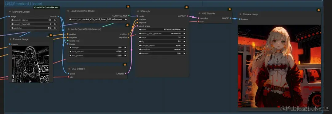Click LATENT output socket of KSampler
332x114 pixels.
[188, 16]
